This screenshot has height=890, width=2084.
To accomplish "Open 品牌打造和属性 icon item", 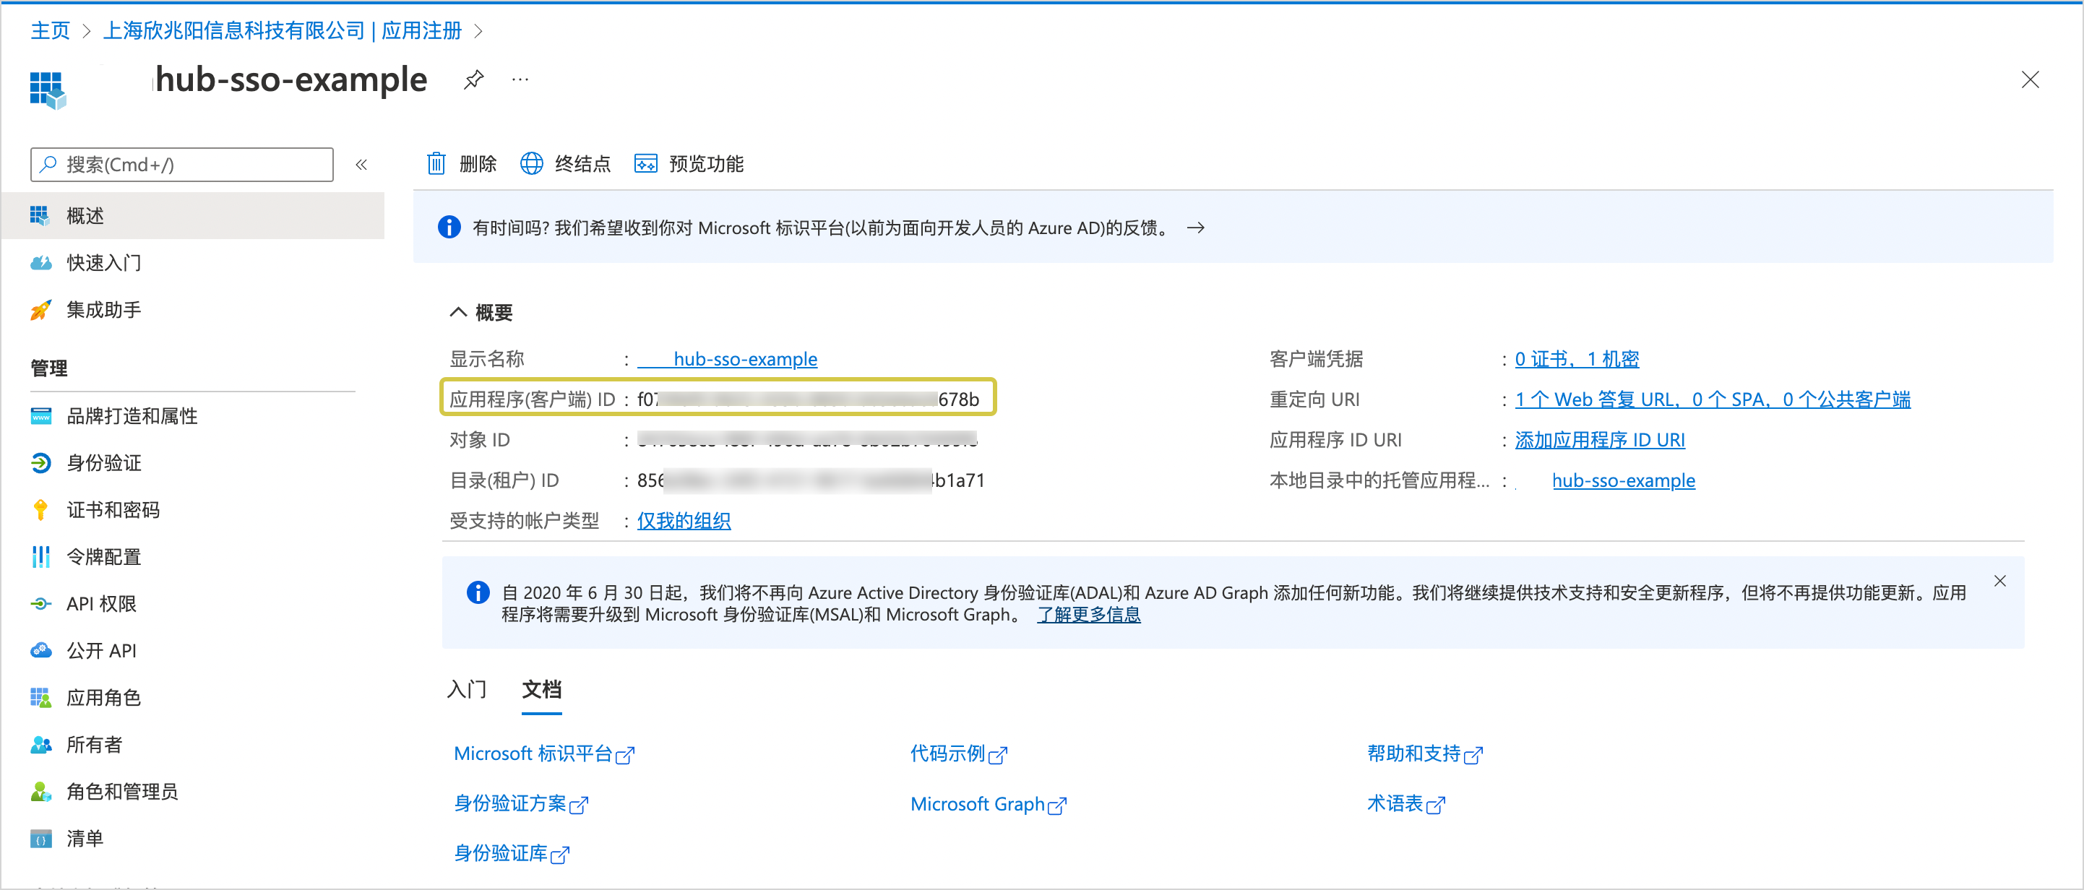I will tap(40, 416).
